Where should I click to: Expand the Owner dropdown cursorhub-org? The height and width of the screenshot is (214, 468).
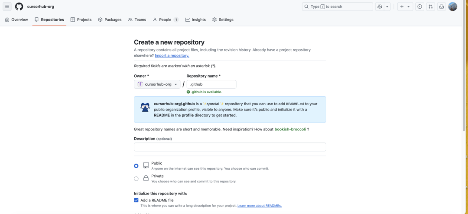(x=157, y=84)
